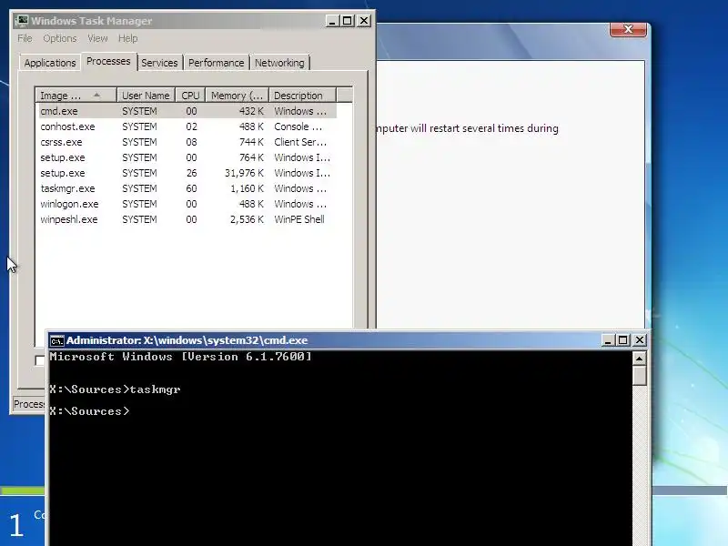
Task: Select the cmd.exe process row
Action: tap(187, 111)
